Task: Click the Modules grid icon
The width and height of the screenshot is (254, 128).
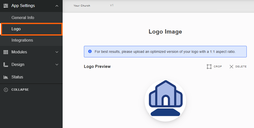Action: 6,52
